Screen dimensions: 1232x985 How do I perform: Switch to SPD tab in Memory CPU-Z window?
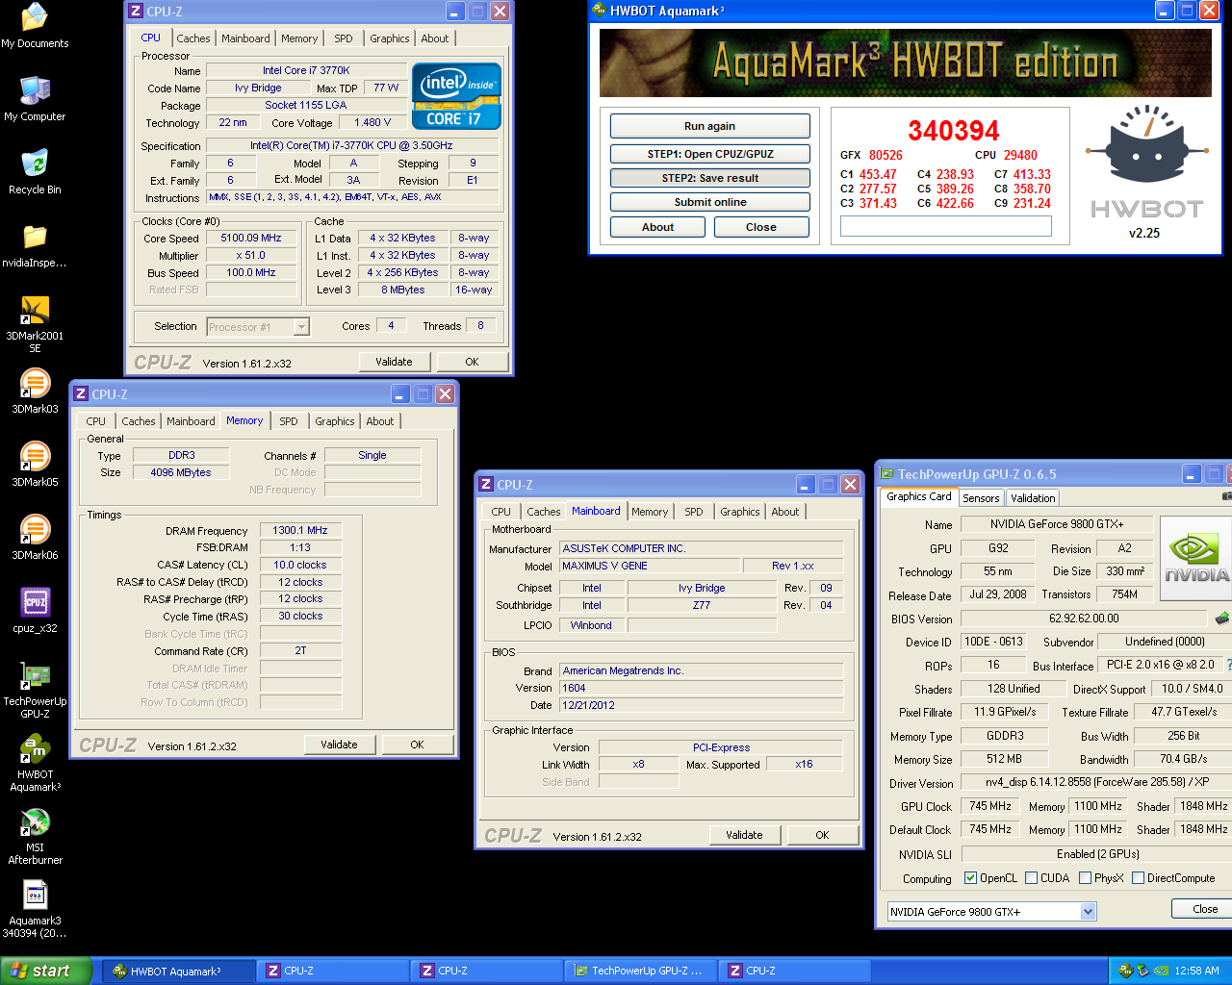(x=288, y=421)
